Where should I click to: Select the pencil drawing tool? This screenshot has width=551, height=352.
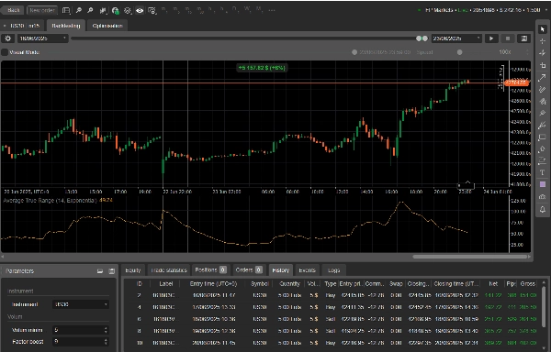(x=542, y=90)
